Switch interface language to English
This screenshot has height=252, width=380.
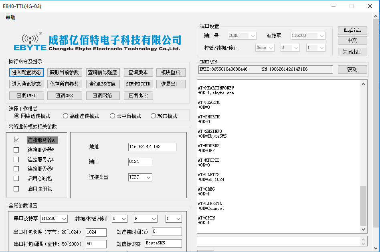pos(352,30)
